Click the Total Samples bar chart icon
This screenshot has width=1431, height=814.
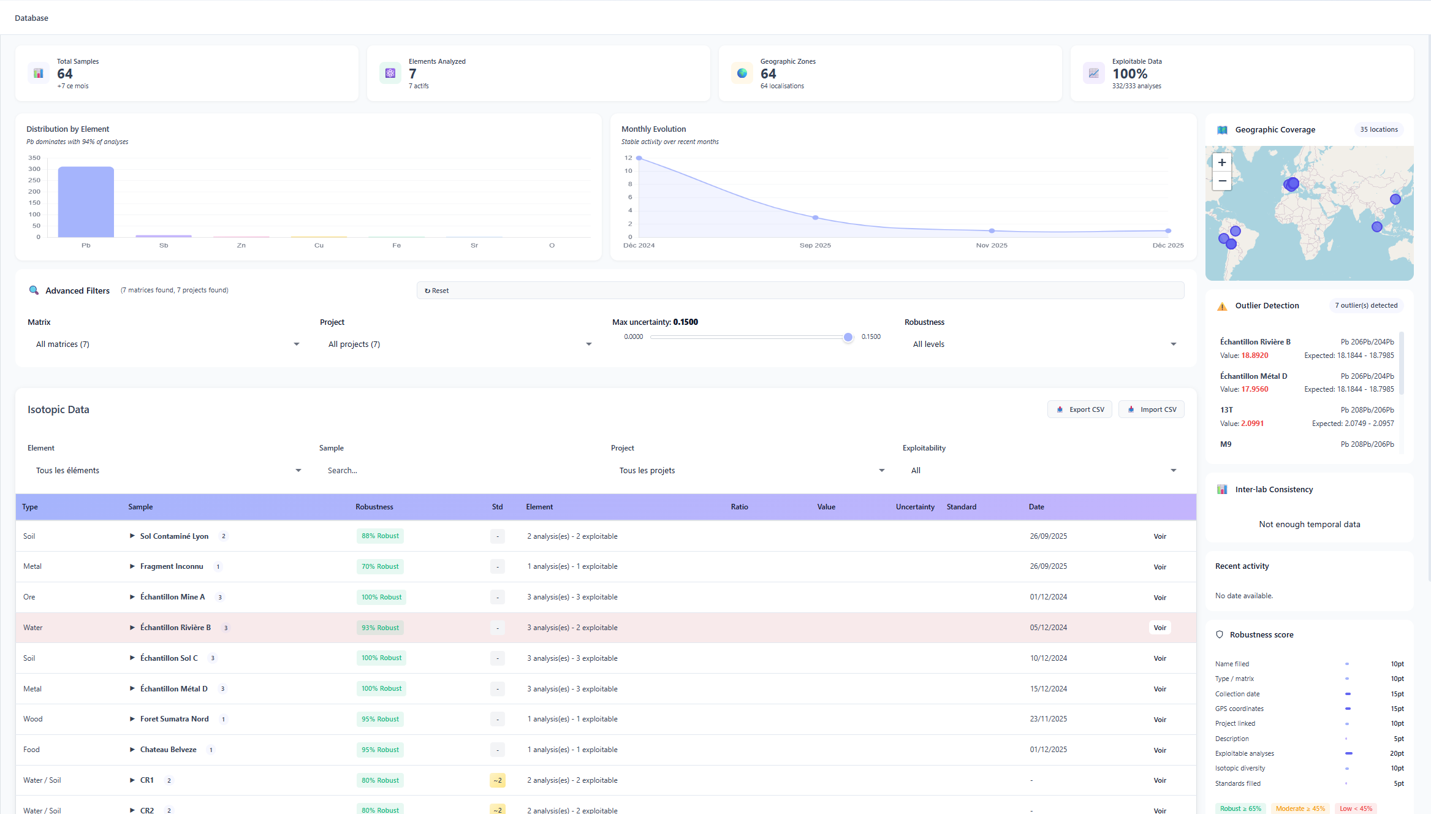pyautogui.click(x=39, y=73)
